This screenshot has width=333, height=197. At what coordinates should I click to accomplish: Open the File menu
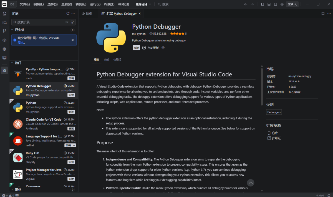point(25,4)
